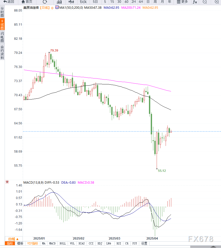Screen dimensions: 221x248
Task: Open the 设置 settings button
Action: 144,243
